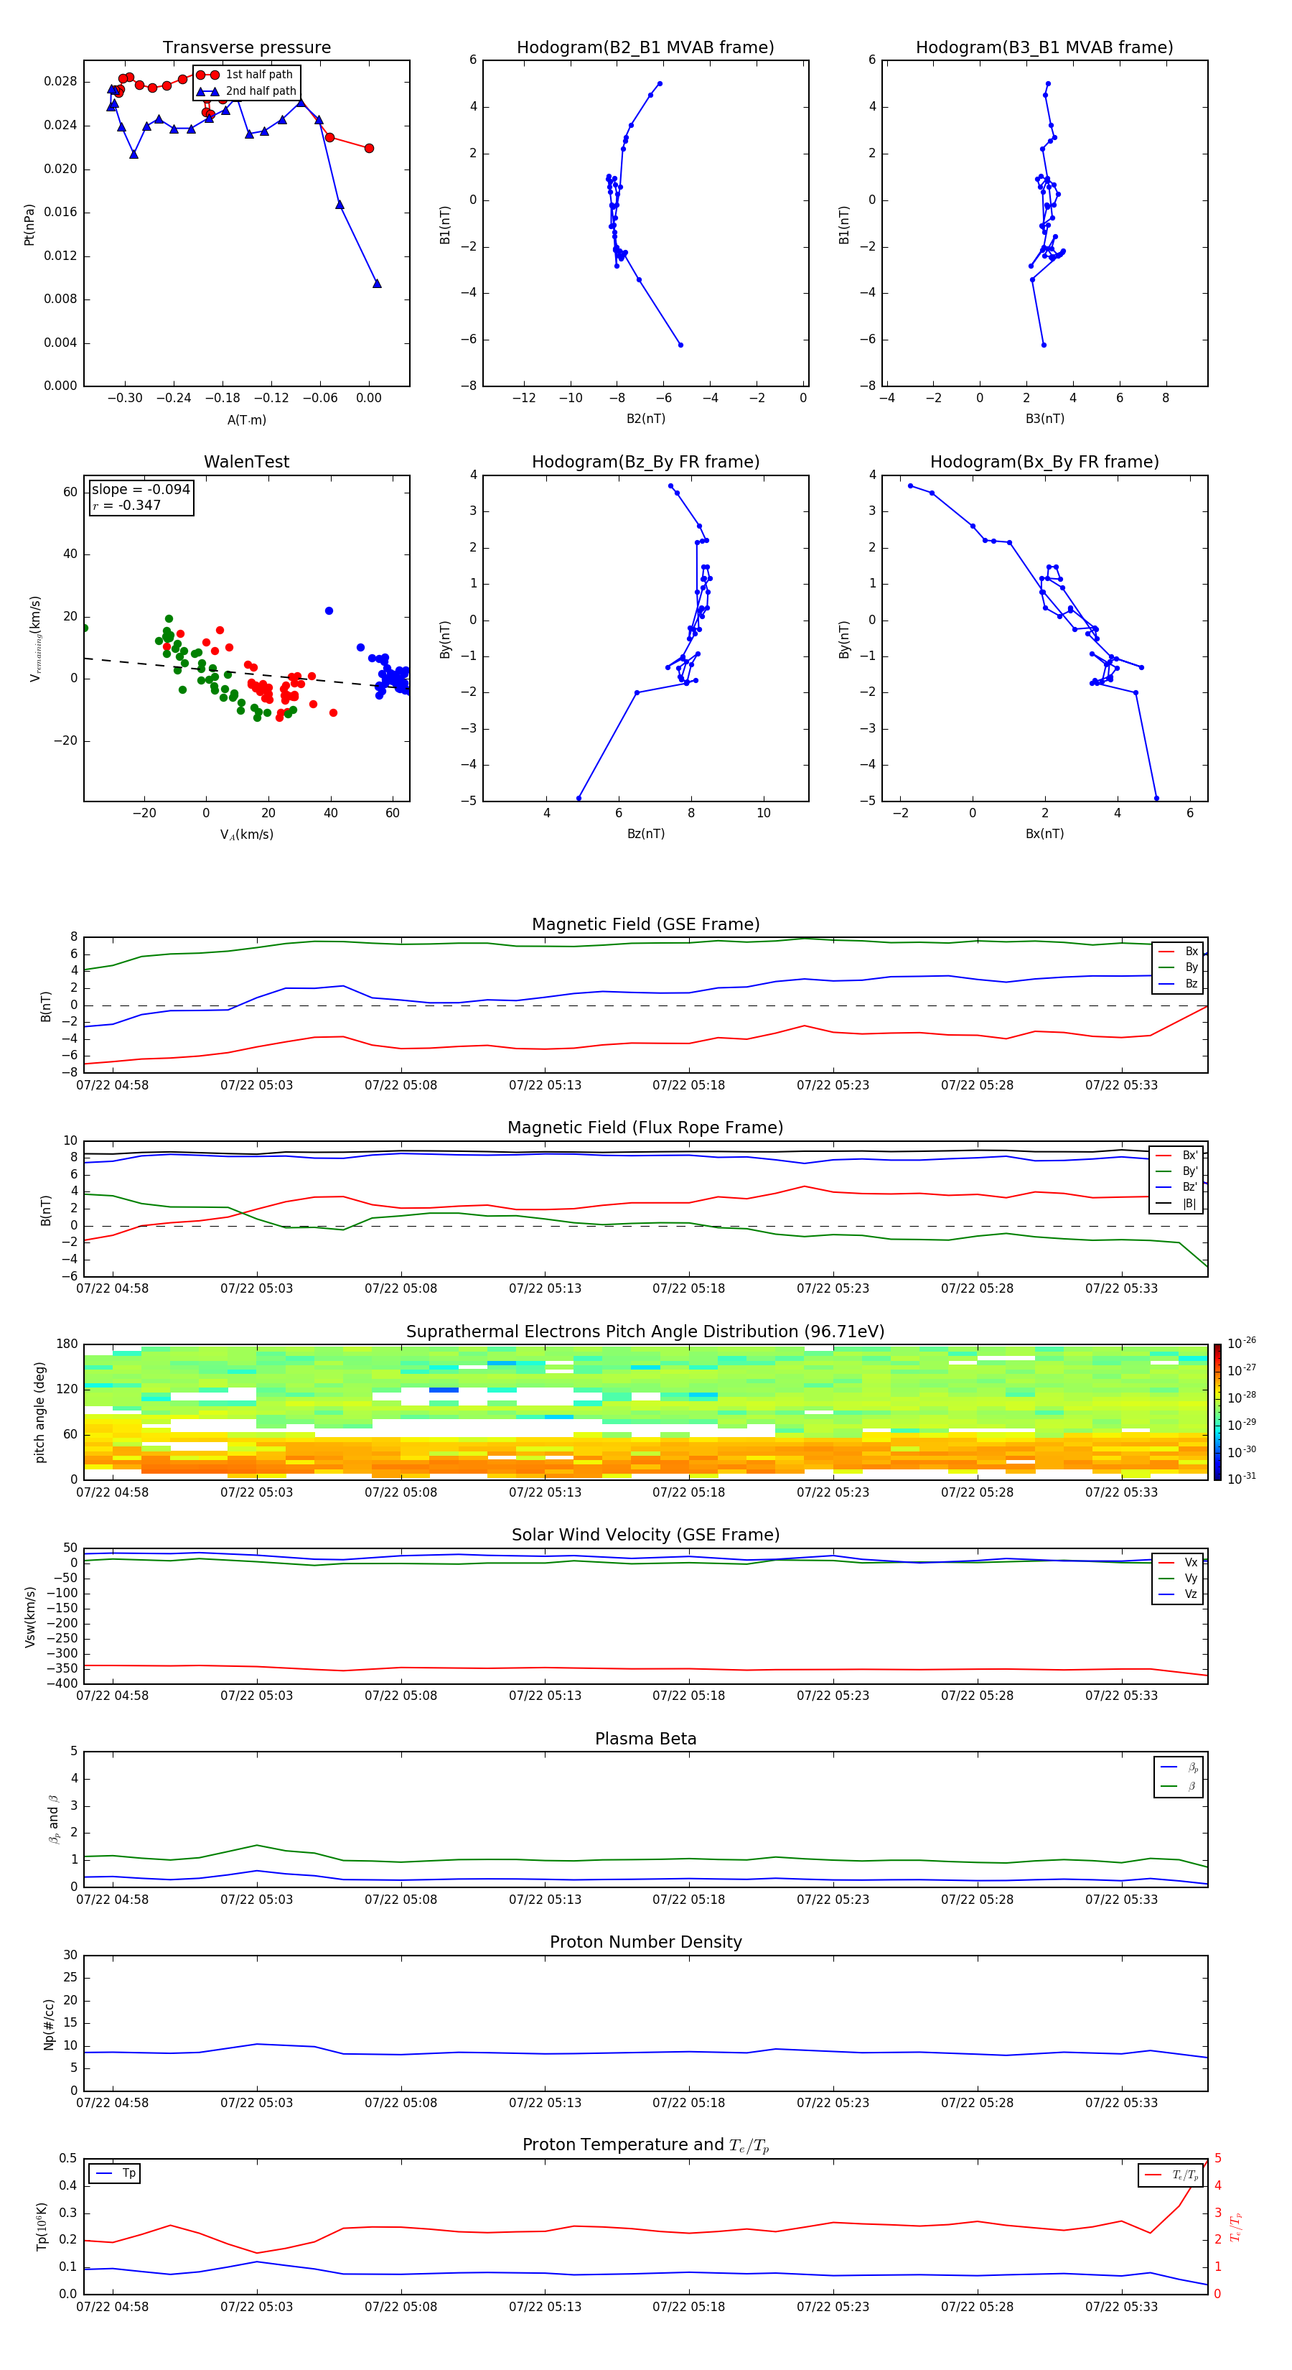Viewport: 1292px width, 2370px height.
Task: Click the 'Hodogram(Bz_By FR frame)' title
Action: (x=645, y=462)
